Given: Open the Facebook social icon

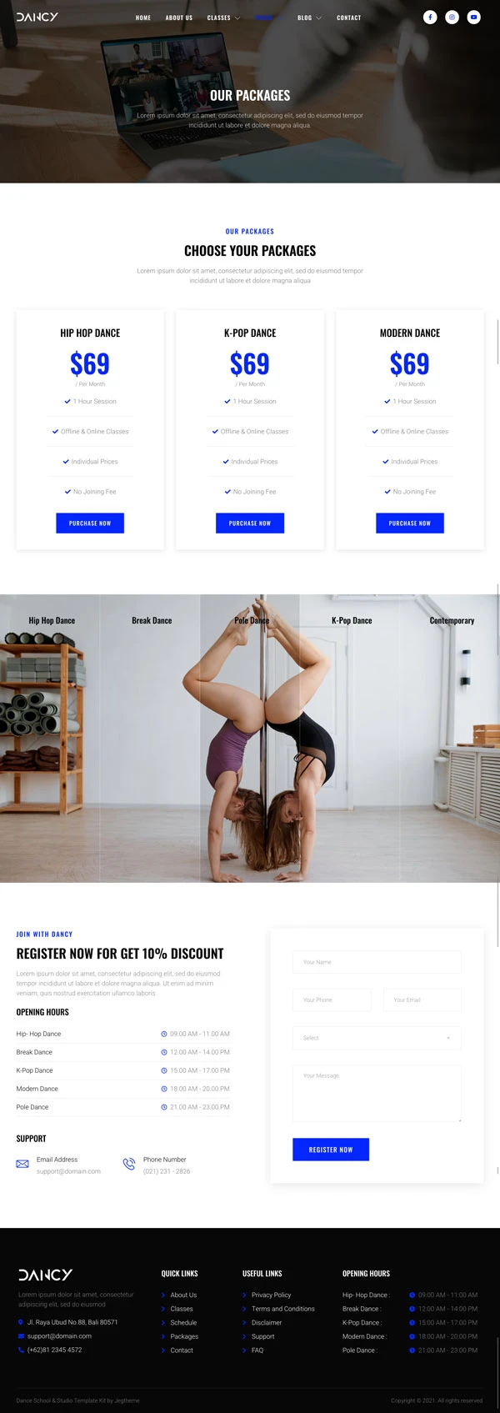Looking at the screenshot, I should 430,17.
